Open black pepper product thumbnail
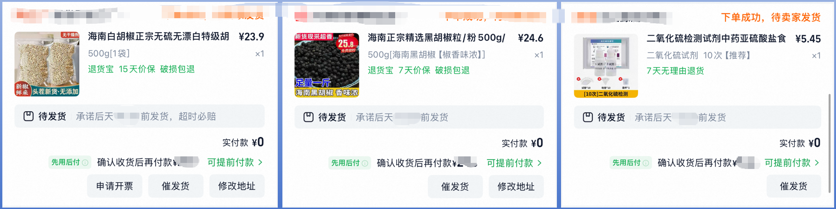Screen dimensions: 836x209 point(327,65)
